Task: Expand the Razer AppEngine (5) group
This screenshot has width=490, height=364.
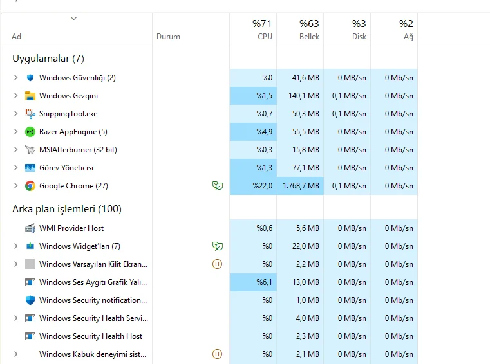Action: tap(15, 132)
